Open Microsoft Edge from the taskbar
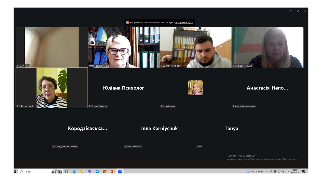The width and height of the screenshot is (322, 181). [x=74, y=172]
